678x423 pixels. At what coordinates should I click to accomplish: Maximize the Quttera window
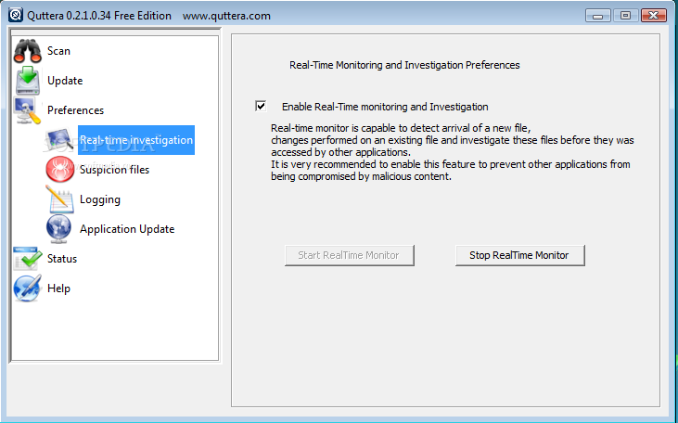click(x=625, y=16)
